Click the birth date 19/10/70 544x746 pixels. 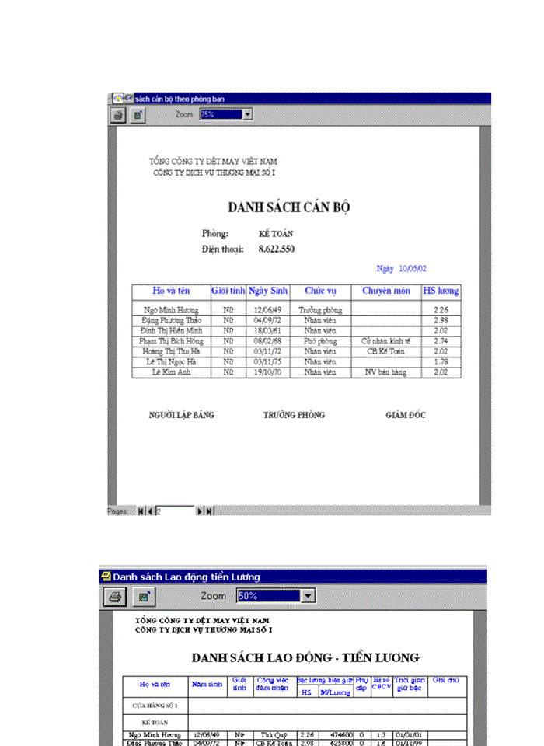pyautogui.click(x=267, y=372)
